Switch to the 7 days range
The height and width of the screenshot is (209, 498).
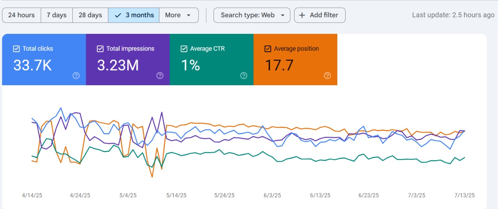[57, 15]
